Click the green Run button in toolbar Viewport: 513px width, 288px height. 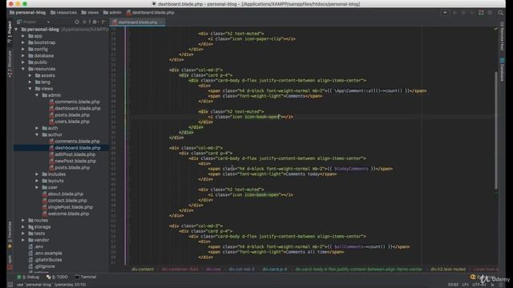click(x=454, y=13)
